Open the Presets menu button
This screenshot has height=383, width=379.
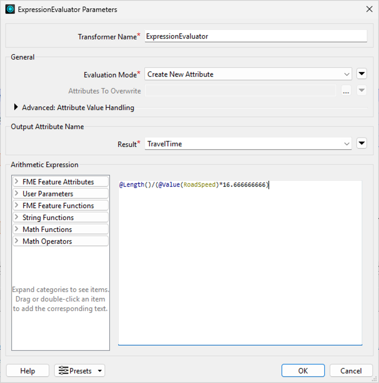pyautogui.click(x=80, y=371)
